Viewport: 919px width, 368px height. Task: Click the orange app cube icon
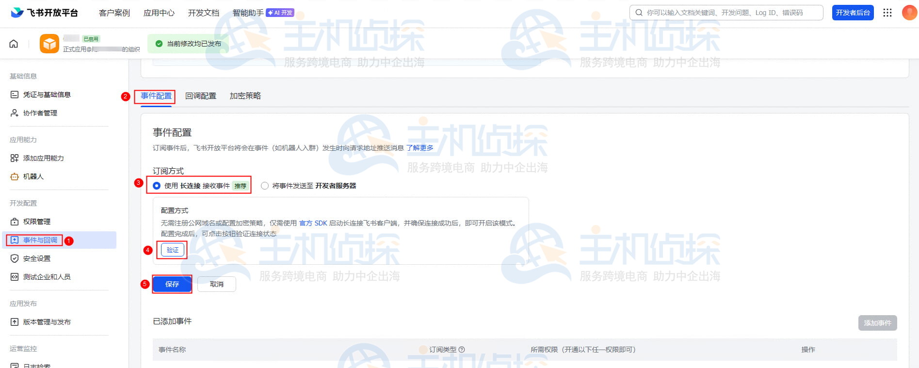pyautogui.click(x=49, y=44)
